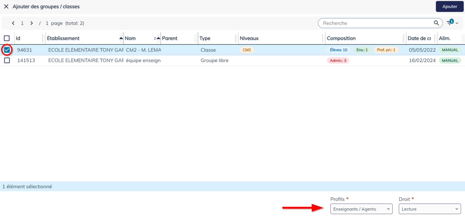Click the sort arrow on Établissement column
Image resolution: width=465 pixels, height=221 pixels.
tap(121, 38)
